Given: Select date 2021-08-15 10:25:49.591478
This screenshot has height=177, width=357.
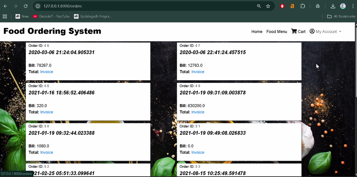Looking at the screenshot, I should [213, 174].
